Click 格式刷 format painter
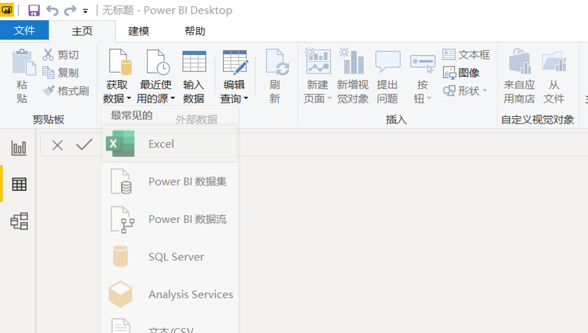Viewport: 588px width, 333px height. [x=66, y=90]
